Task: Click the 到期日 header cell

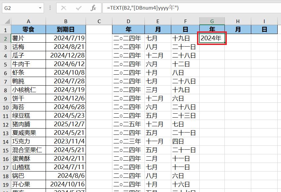Action: coord(66,29)
